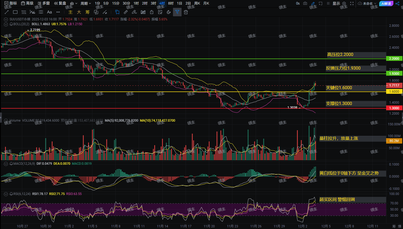Switch to the 15分 timeframe

click(x=116, y=3)
